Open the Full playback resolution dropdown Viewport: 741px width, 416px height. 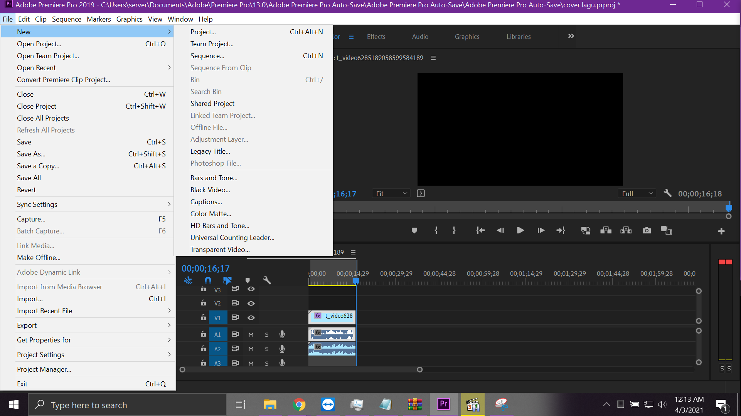pyautogui.click(x=637, y=194)
